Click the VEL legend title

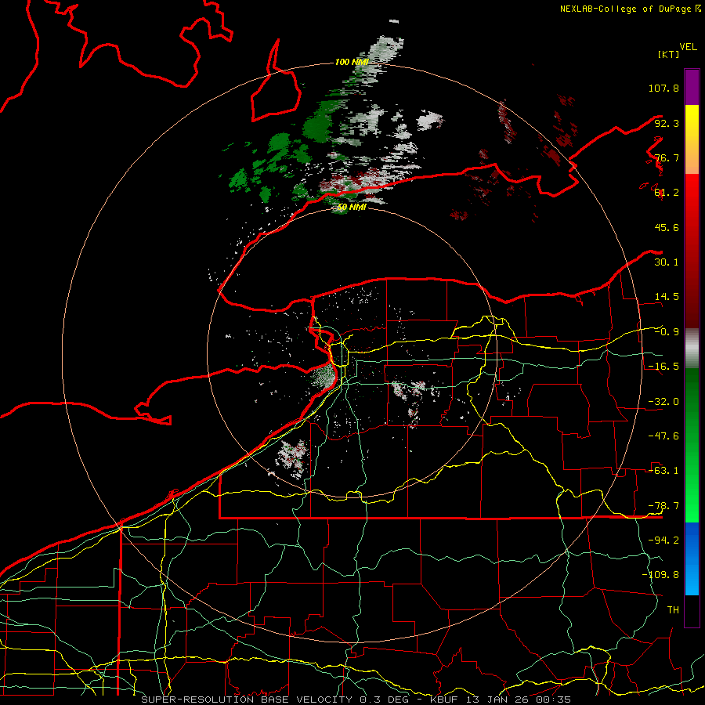click(x=688, y=47)
